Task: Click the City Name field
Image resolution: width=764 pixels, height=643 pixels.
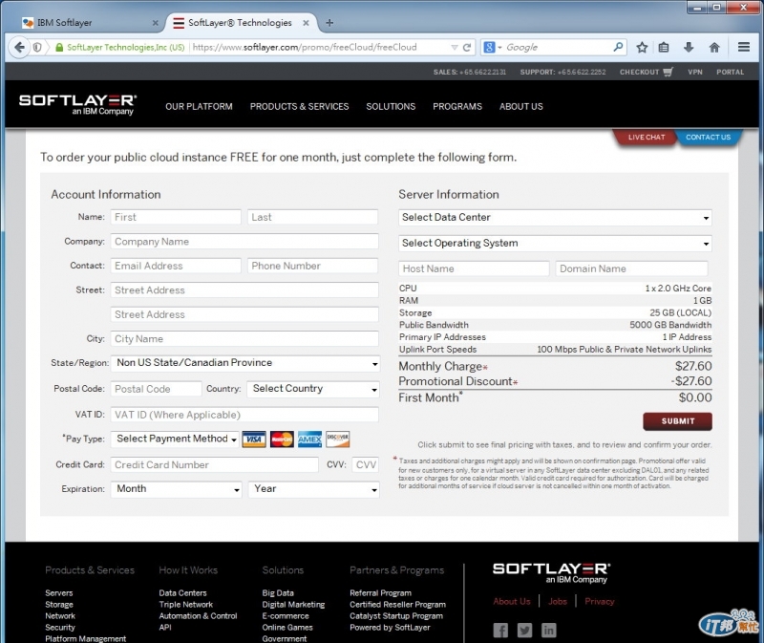Action: pyautogui.click(x=244, y=339)
